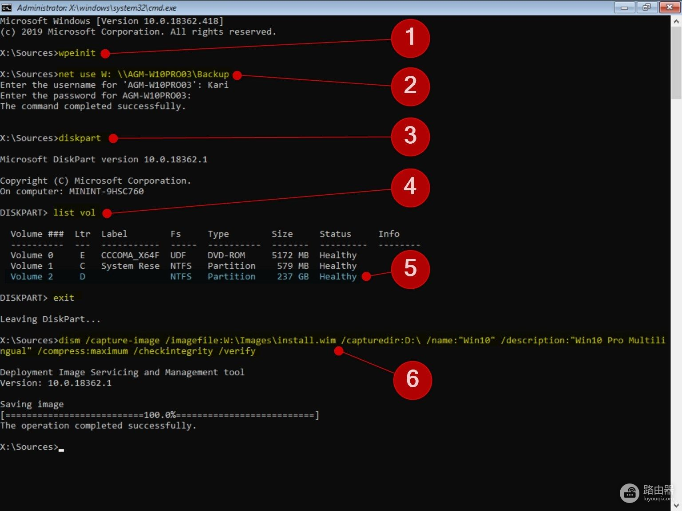The height and width of the screenshot is (511, 682).
Task: Click the red numbered circle 1
Action: [x=410, y=38]
